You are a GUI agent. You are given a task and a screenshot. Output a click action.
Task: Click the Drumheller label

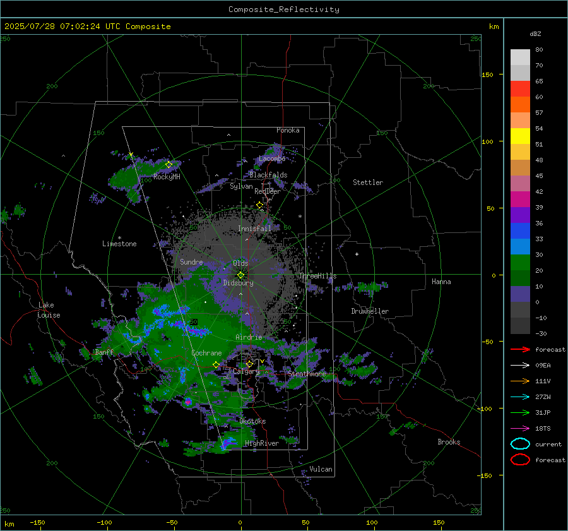pyautogui.click(x=370, y=311)
